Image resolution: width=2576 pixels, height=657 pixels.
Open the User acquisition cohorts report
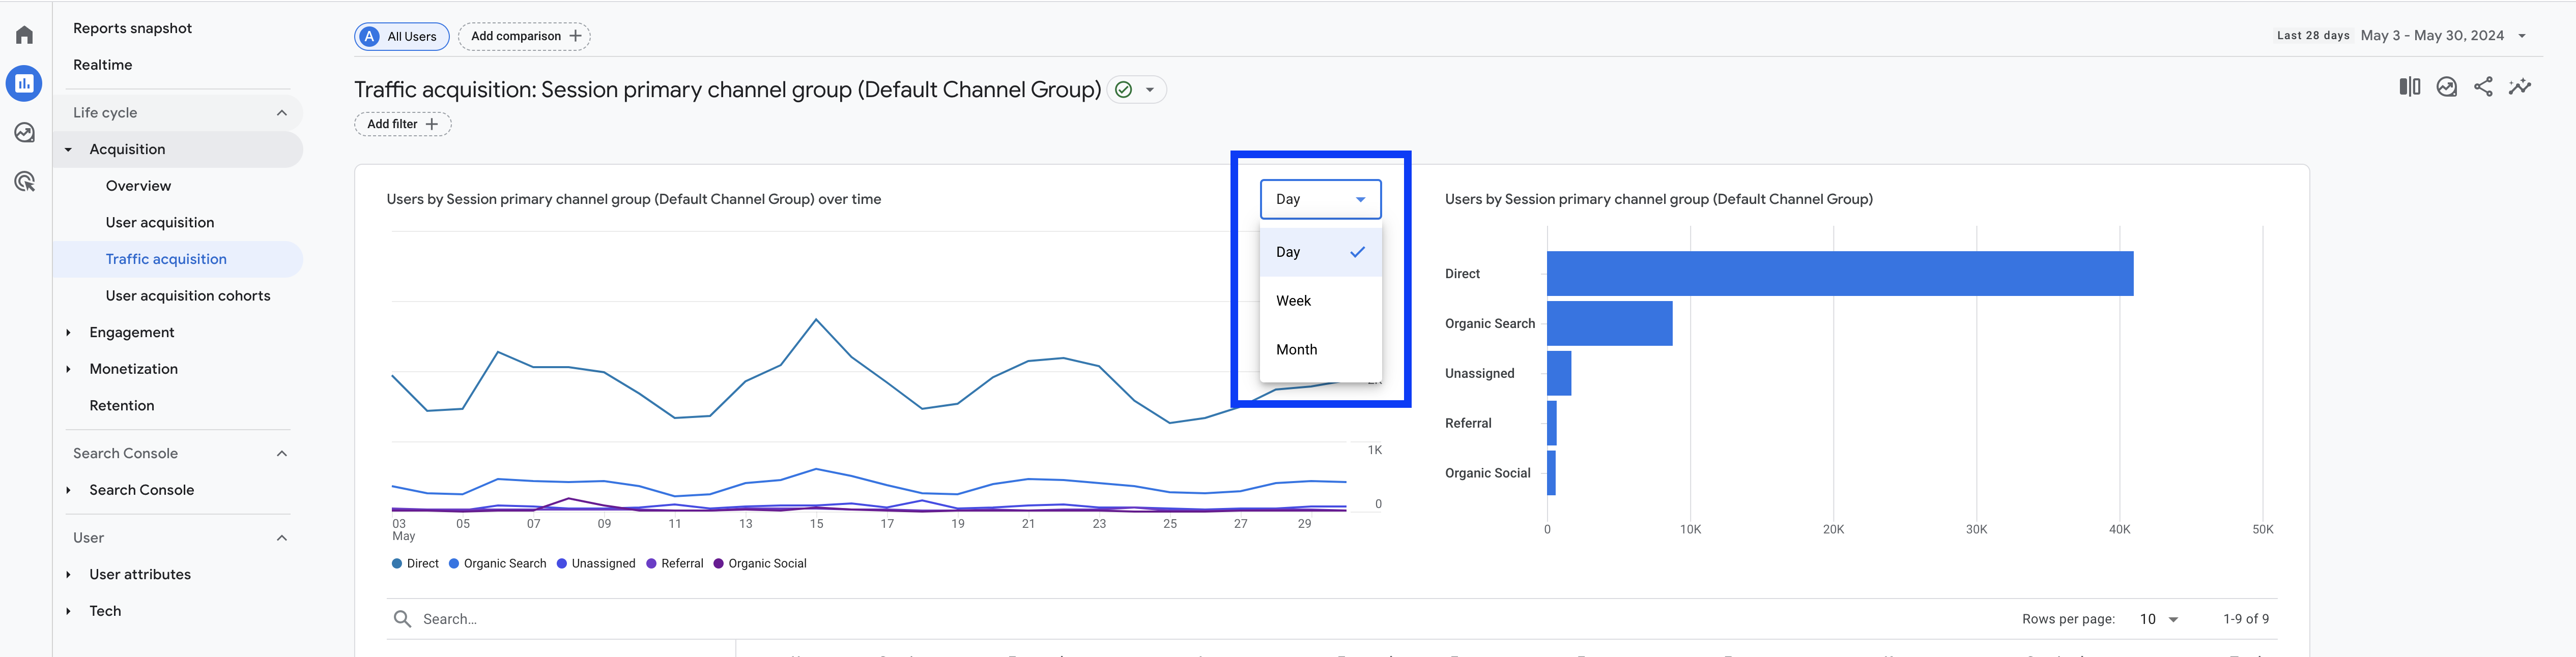188,296
